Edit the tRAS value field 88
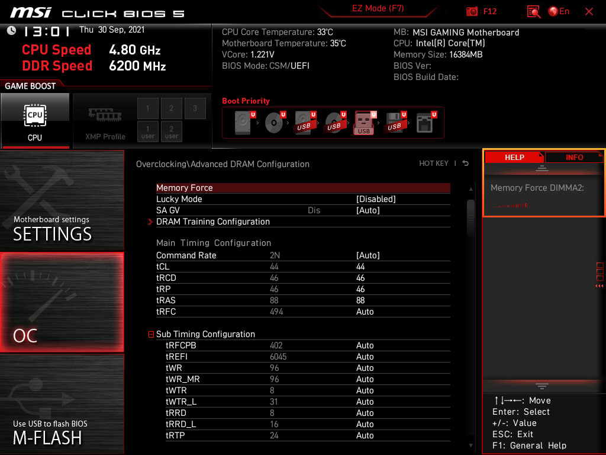This screenshot has height=455, width=606. [360, 300]
